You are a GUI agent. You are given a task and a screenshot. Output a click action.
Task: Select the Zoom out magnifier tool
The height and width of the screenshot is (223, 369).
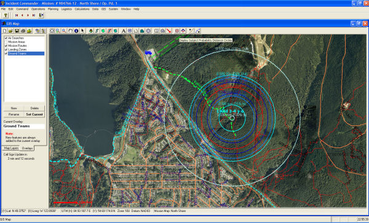(64, 31)
